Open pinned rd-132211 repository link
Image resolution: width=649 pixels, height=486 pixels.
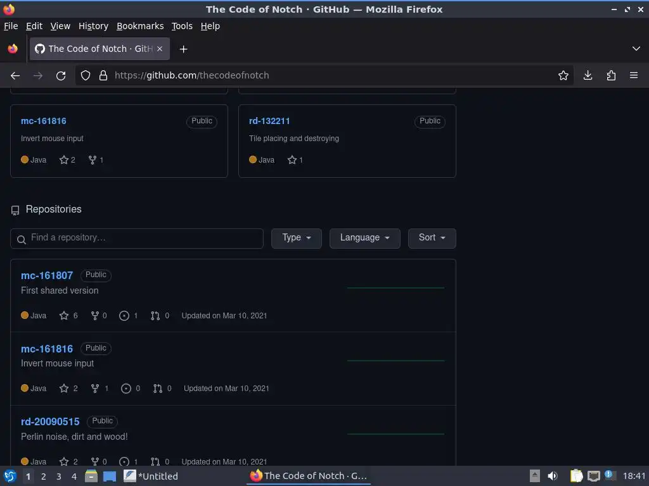pos(269,121)
